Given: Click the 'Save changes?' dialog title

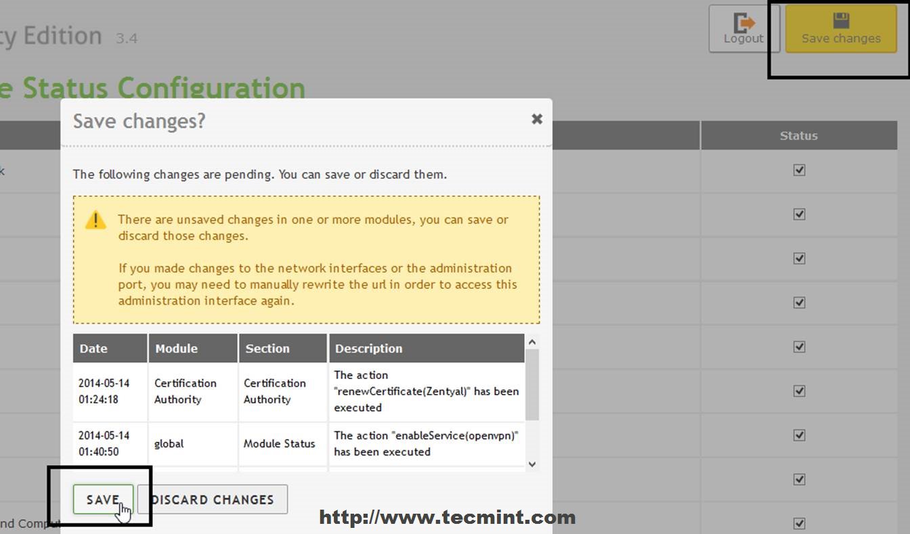Looking at the screenshot, I should pos(139,121).
